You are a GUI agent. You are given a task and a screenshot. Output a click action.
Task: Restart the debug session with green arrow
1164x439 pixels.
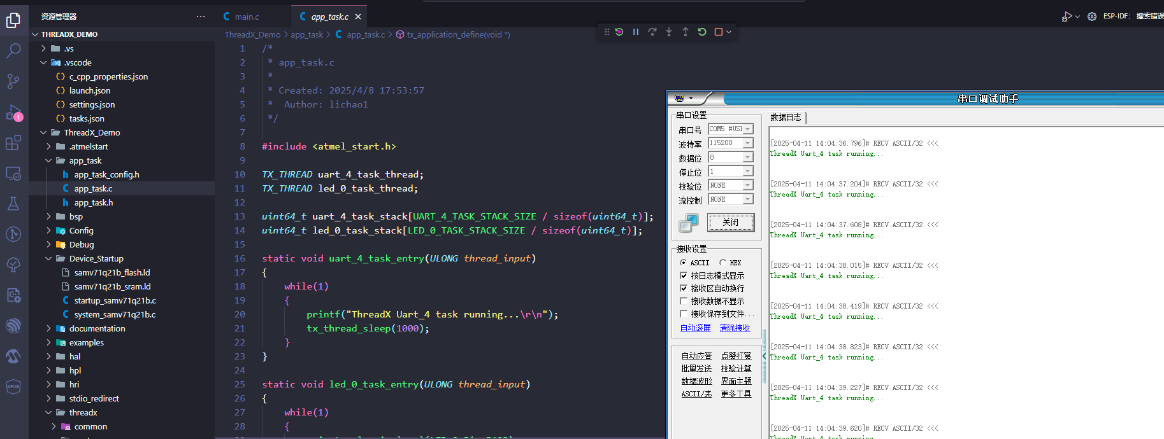click(x=702, y=32)
